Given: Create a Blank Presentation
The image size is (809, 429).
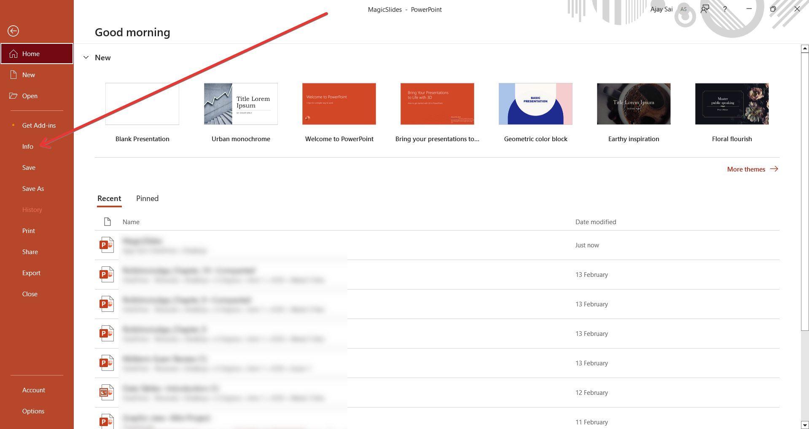Looking at the screenshot, I should [142, 113].
